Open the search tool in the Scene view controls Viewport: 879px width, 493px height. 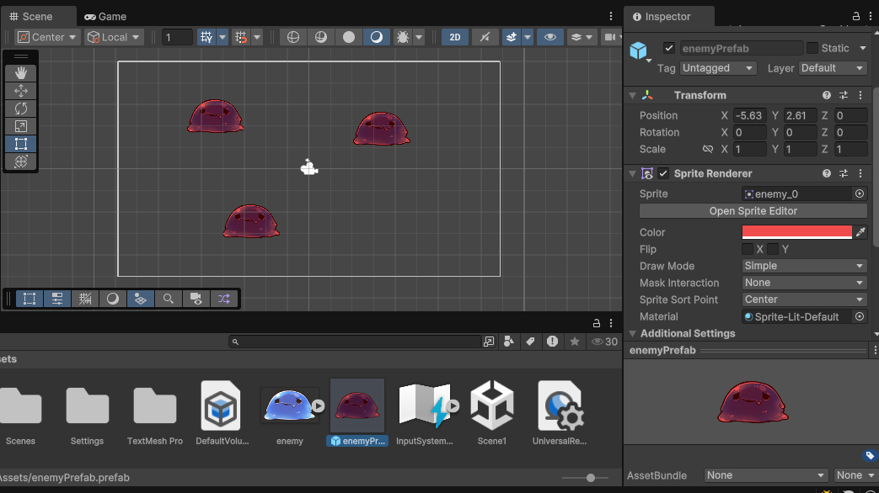pos(169,299)
